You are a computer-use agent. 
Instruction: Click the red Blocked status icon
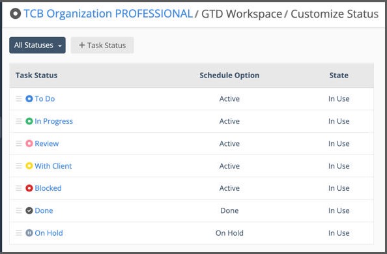29,188
